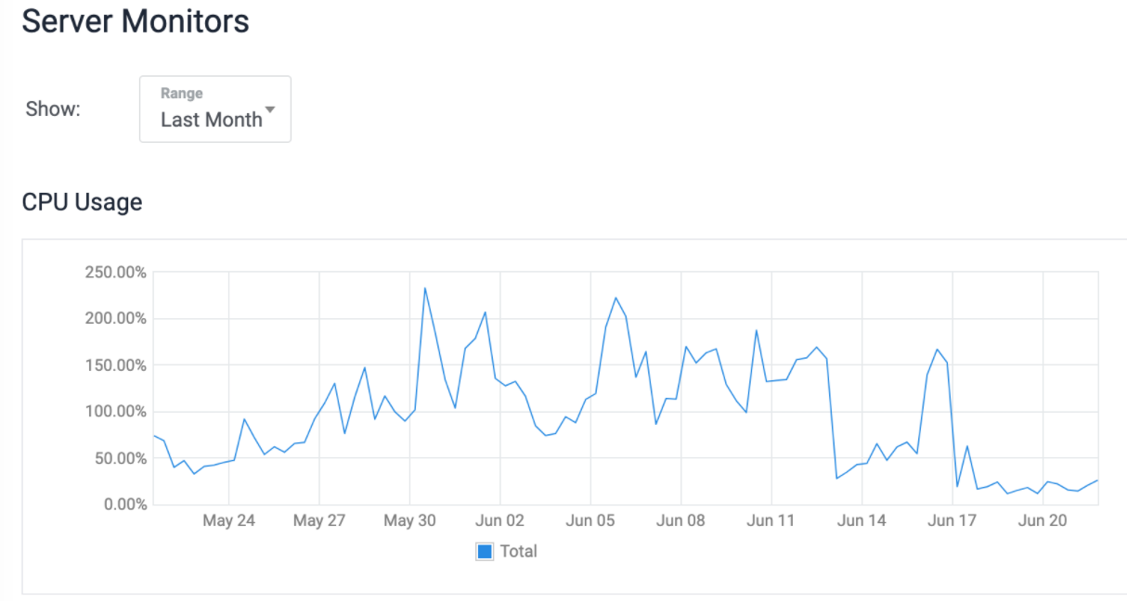This screenshot has height=601, width=1127.
Task: Click the Jun 17 x-axis date label
Action: click(x=952, y=520)
